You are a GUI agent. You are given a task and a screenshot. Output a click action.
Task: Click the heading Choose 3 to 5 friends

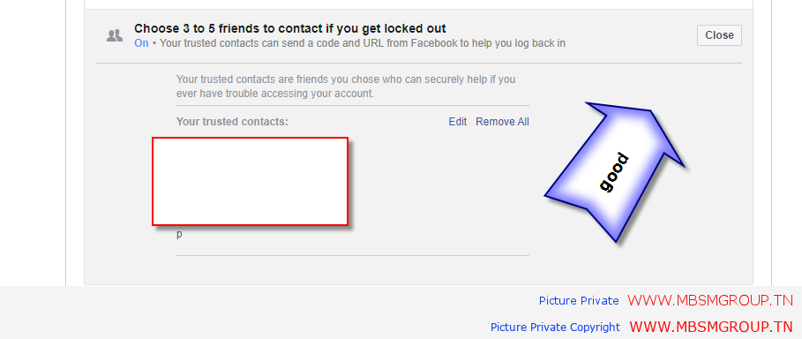click(x=290, y=28)
